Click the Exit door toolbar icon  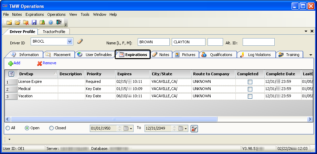point(59,22)
